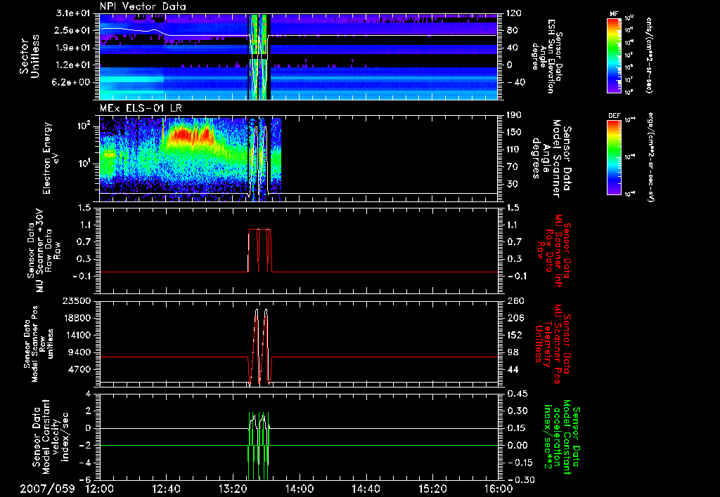Click the red square pulse in MU Scanner plot
The height and width of the screenshot is (497, 720).
(260, 251)
